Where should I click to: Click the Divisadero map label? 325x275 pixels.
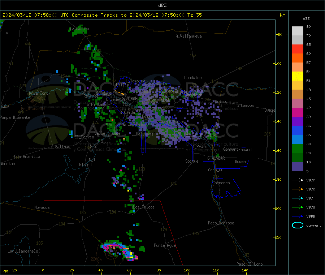pyautogui.click(x=78, y=29)
